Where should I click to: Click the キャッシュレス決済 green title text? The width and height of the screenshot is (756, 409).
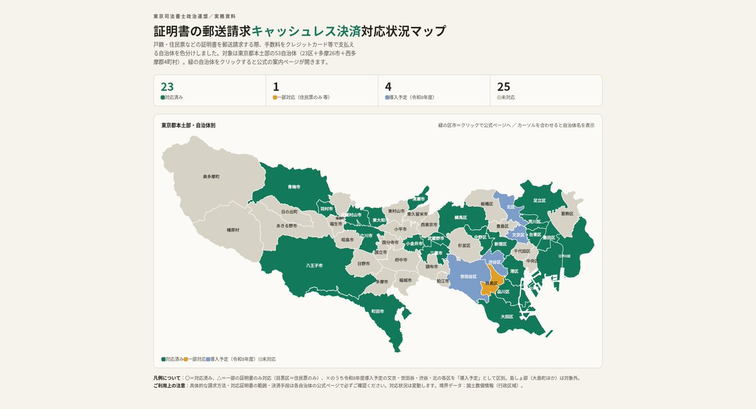(306, 31)
